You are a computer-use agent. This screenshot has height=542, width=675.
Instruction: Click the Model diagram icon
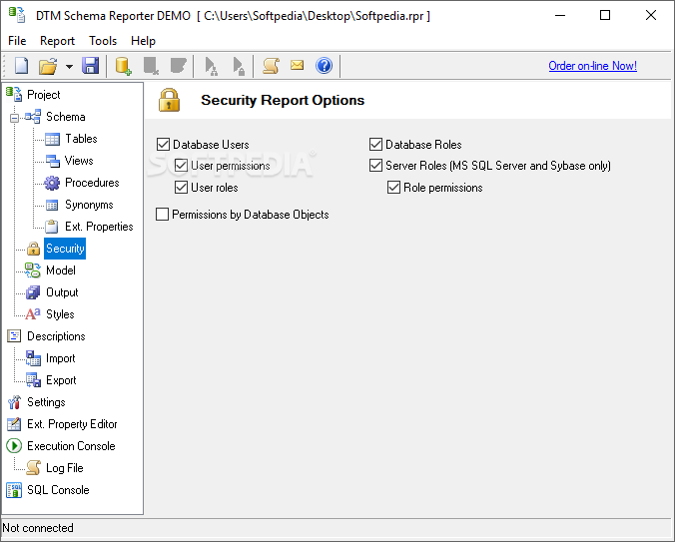coord(33,271)
